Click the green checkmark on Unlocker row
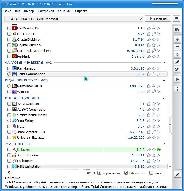This screenshot has height=191, width=184. coord(159,149)
